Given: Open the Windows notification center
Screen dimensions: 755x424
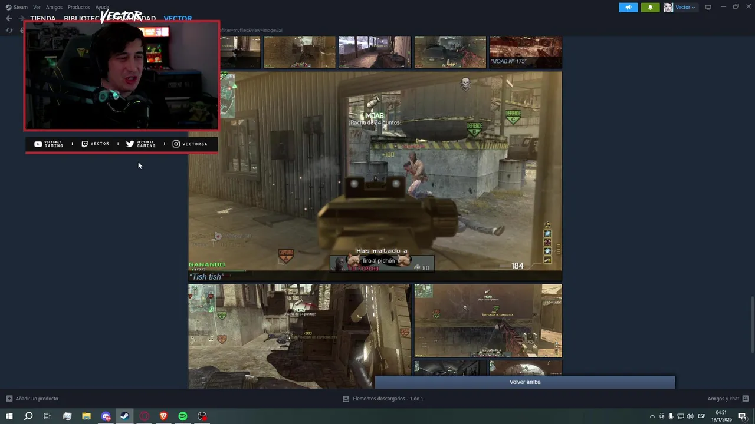Looking at the screenshot, I should point(743,416).
